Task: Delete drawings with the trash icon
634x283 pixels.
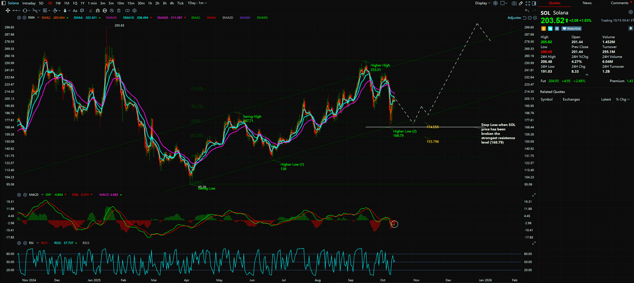Action: pyautogui.click(x=119, y=11)
